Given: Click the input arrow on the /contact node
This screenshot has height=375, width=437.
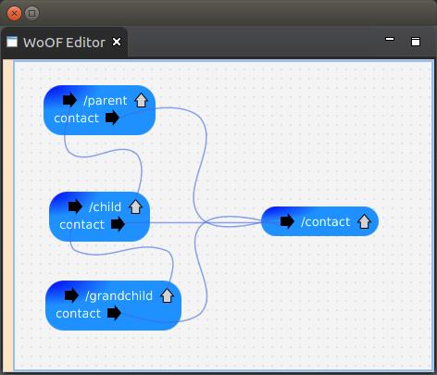Looking at the screenshot, I should [287, 221].
